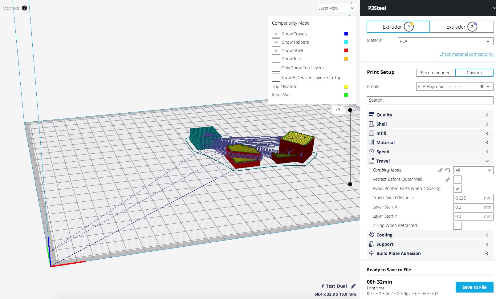This screenshot has height=299, width=496.
Task: Click Save to File button
Action: click(x=474, y=287)
